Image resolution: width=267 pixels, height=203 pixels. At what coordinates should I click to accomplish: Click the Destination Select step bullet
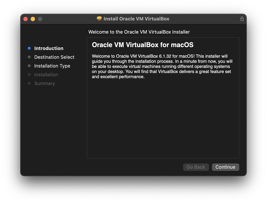(29, 57)
